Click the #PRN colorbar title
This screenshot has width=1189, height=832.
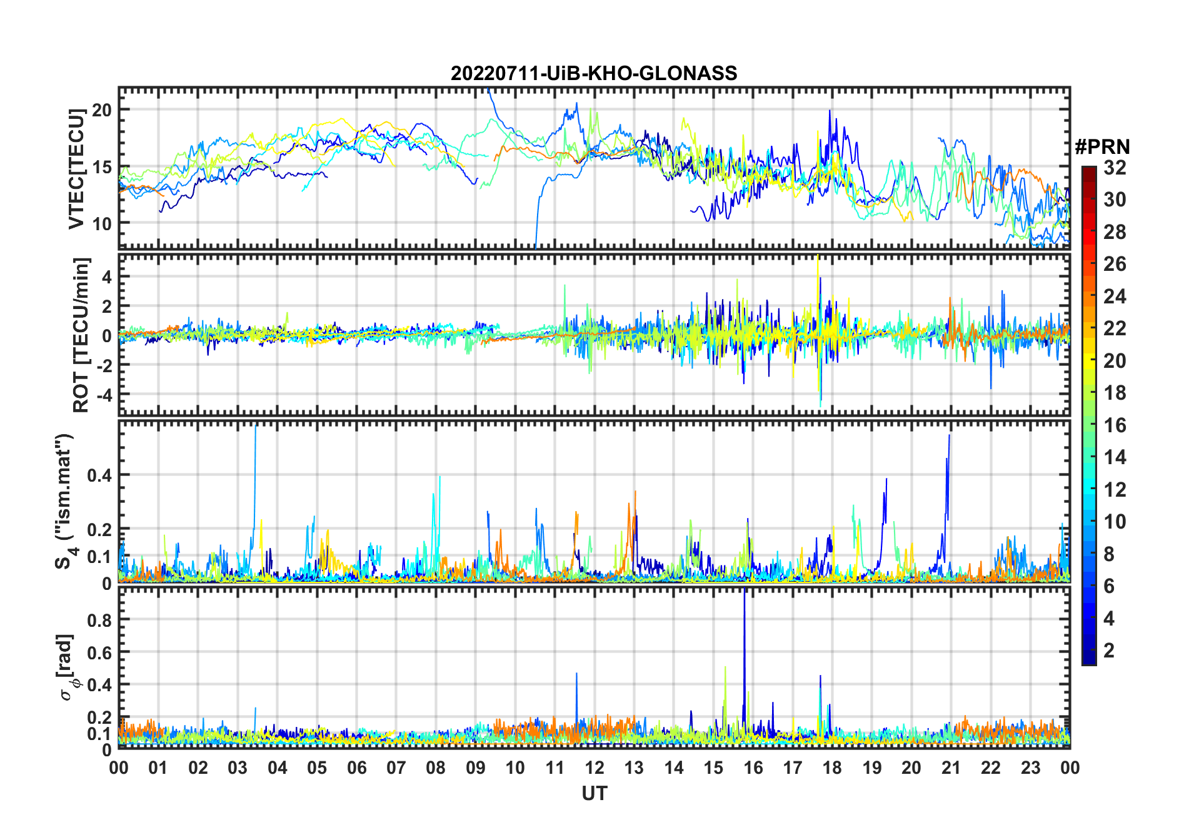pos(1102,146)
